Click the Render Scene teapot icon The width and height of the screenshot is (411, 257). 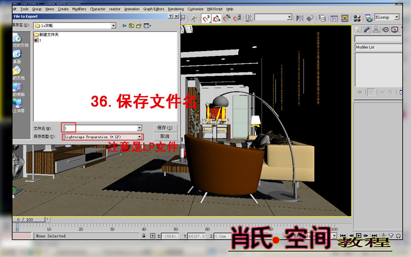(369, 18)
